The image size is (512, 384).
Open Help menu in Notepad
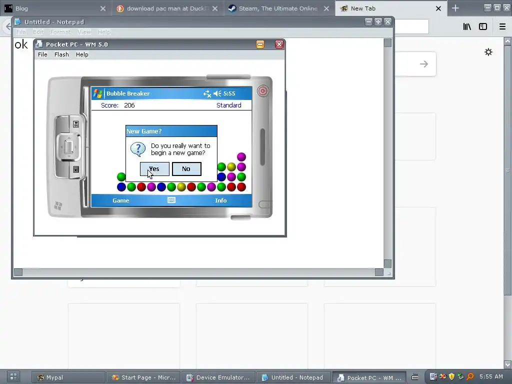[x=104, y=32]
